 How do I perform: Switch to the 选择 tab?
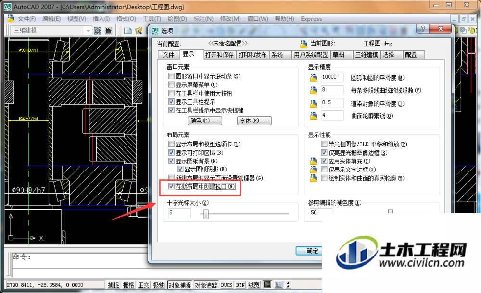[391, 55]
